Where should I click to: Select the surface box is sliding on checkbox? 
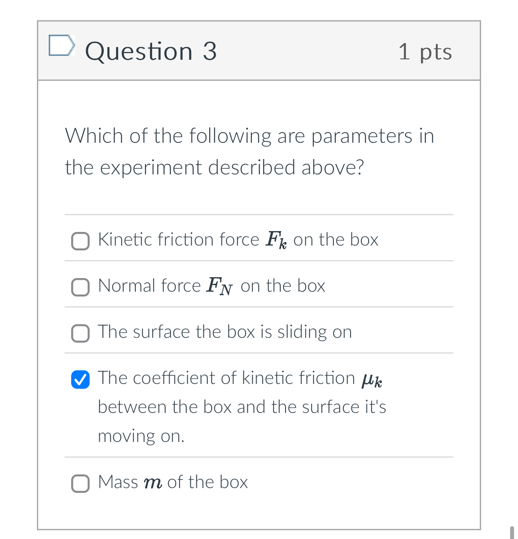click(x=80, y=333)
